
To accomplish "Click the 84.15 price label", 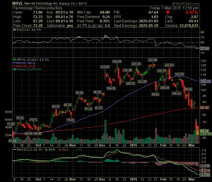I will tap(56, 107).
